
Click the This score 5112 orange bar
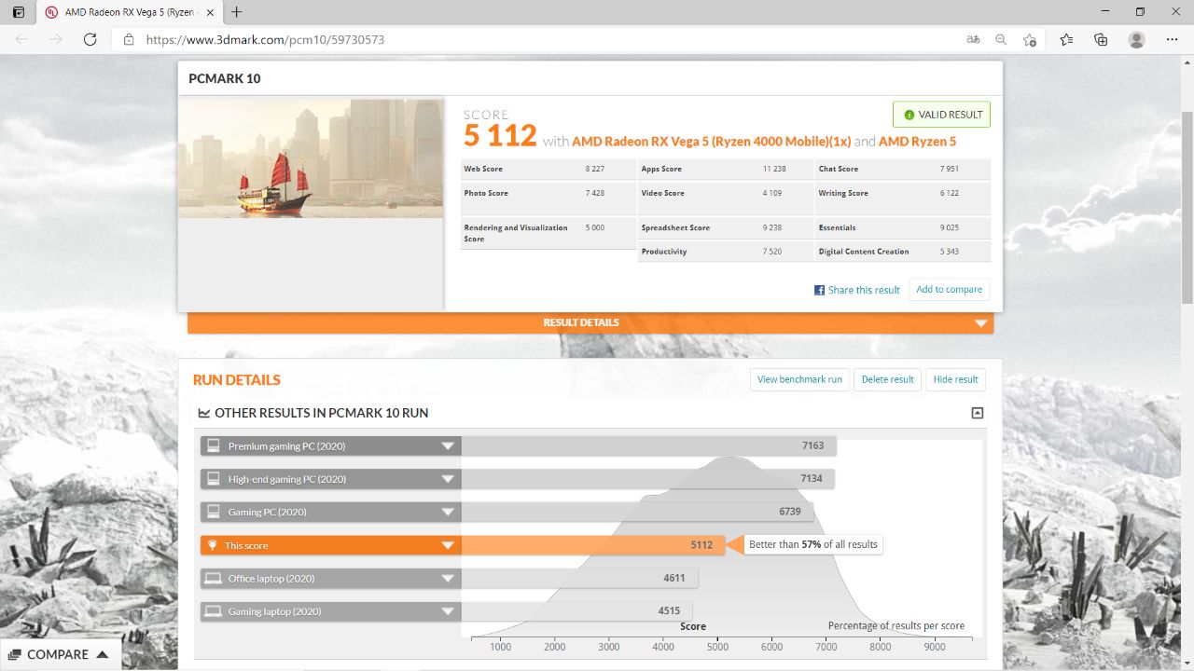[x=593, y=545]
